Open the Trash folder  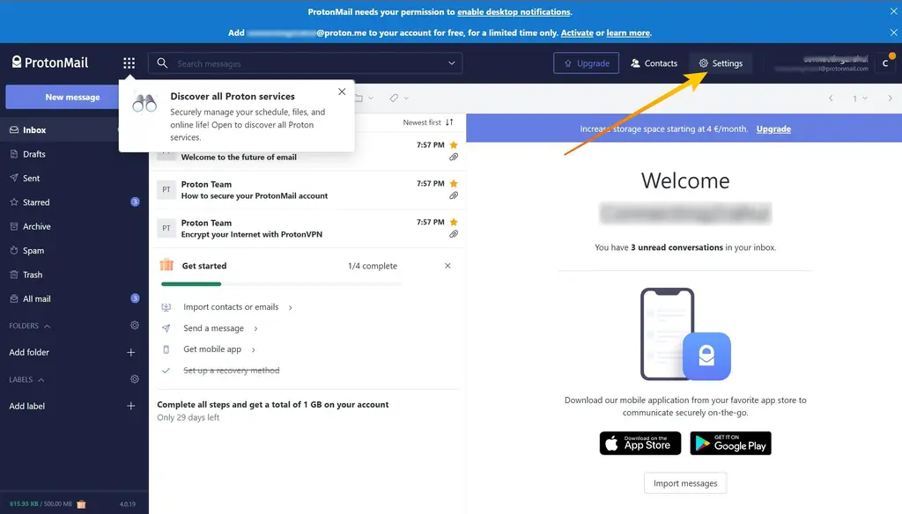74,275
